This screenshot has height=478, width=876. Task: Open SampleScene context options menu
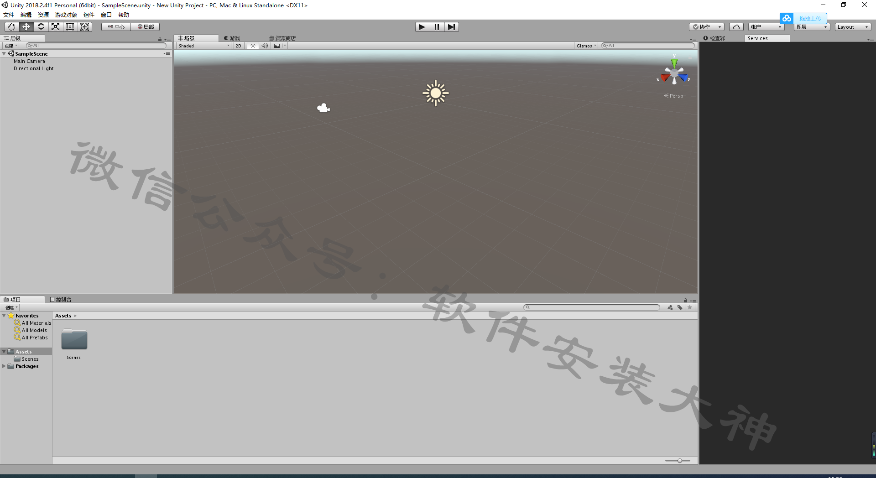coord(167,54)
